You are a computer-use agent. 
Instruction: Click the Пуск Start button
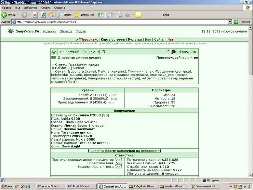7,186
